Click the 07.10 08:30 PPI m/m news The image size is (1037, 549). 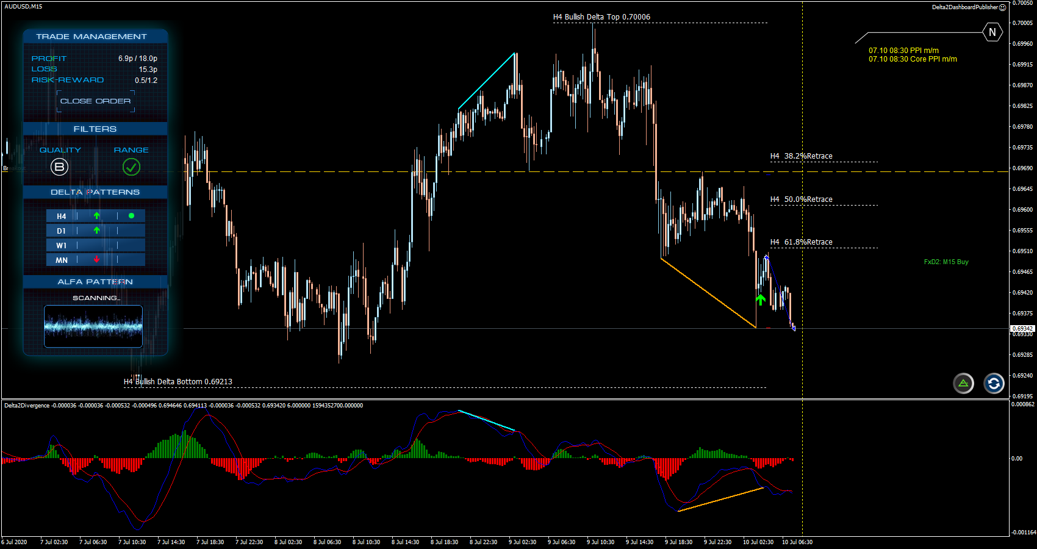[x=903, y=51]
